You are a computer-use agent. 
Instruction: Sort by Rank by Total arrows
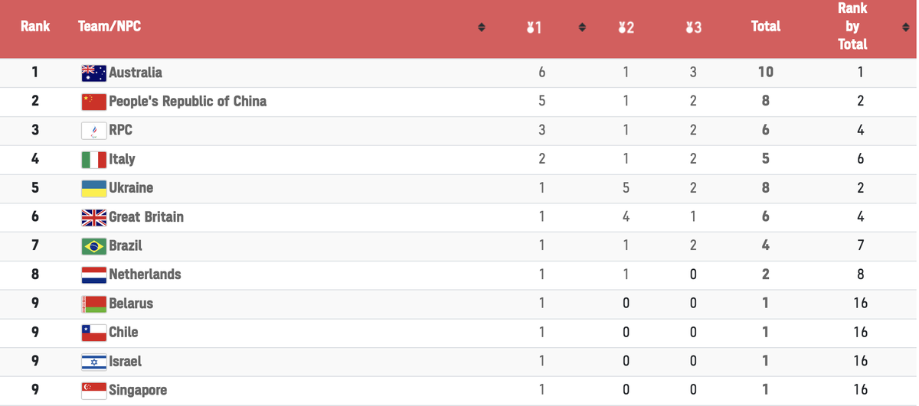tap(906, 28)
